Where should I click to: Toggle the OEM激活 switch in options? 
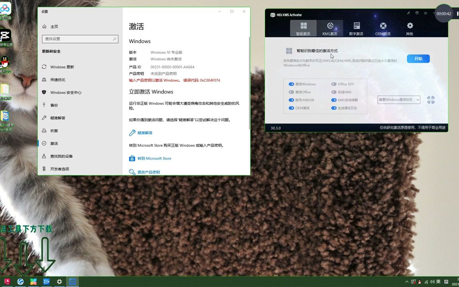(291, 108)
